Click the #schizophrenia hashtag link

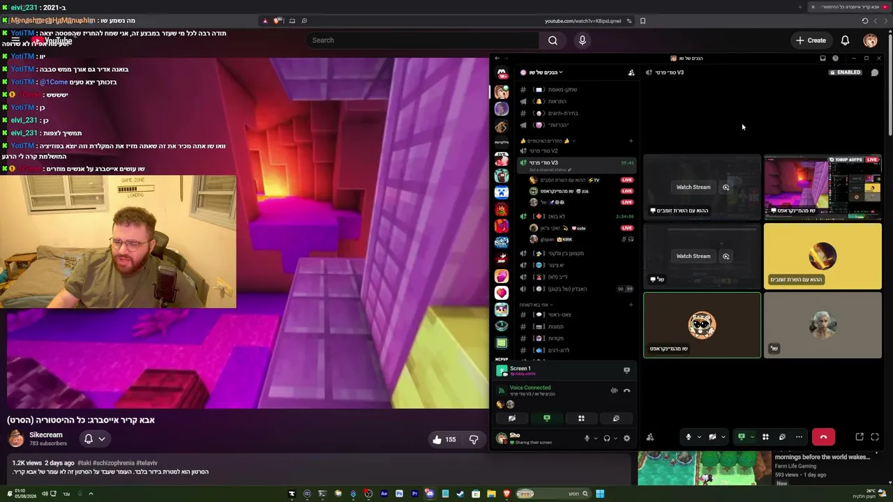[114, 463]
